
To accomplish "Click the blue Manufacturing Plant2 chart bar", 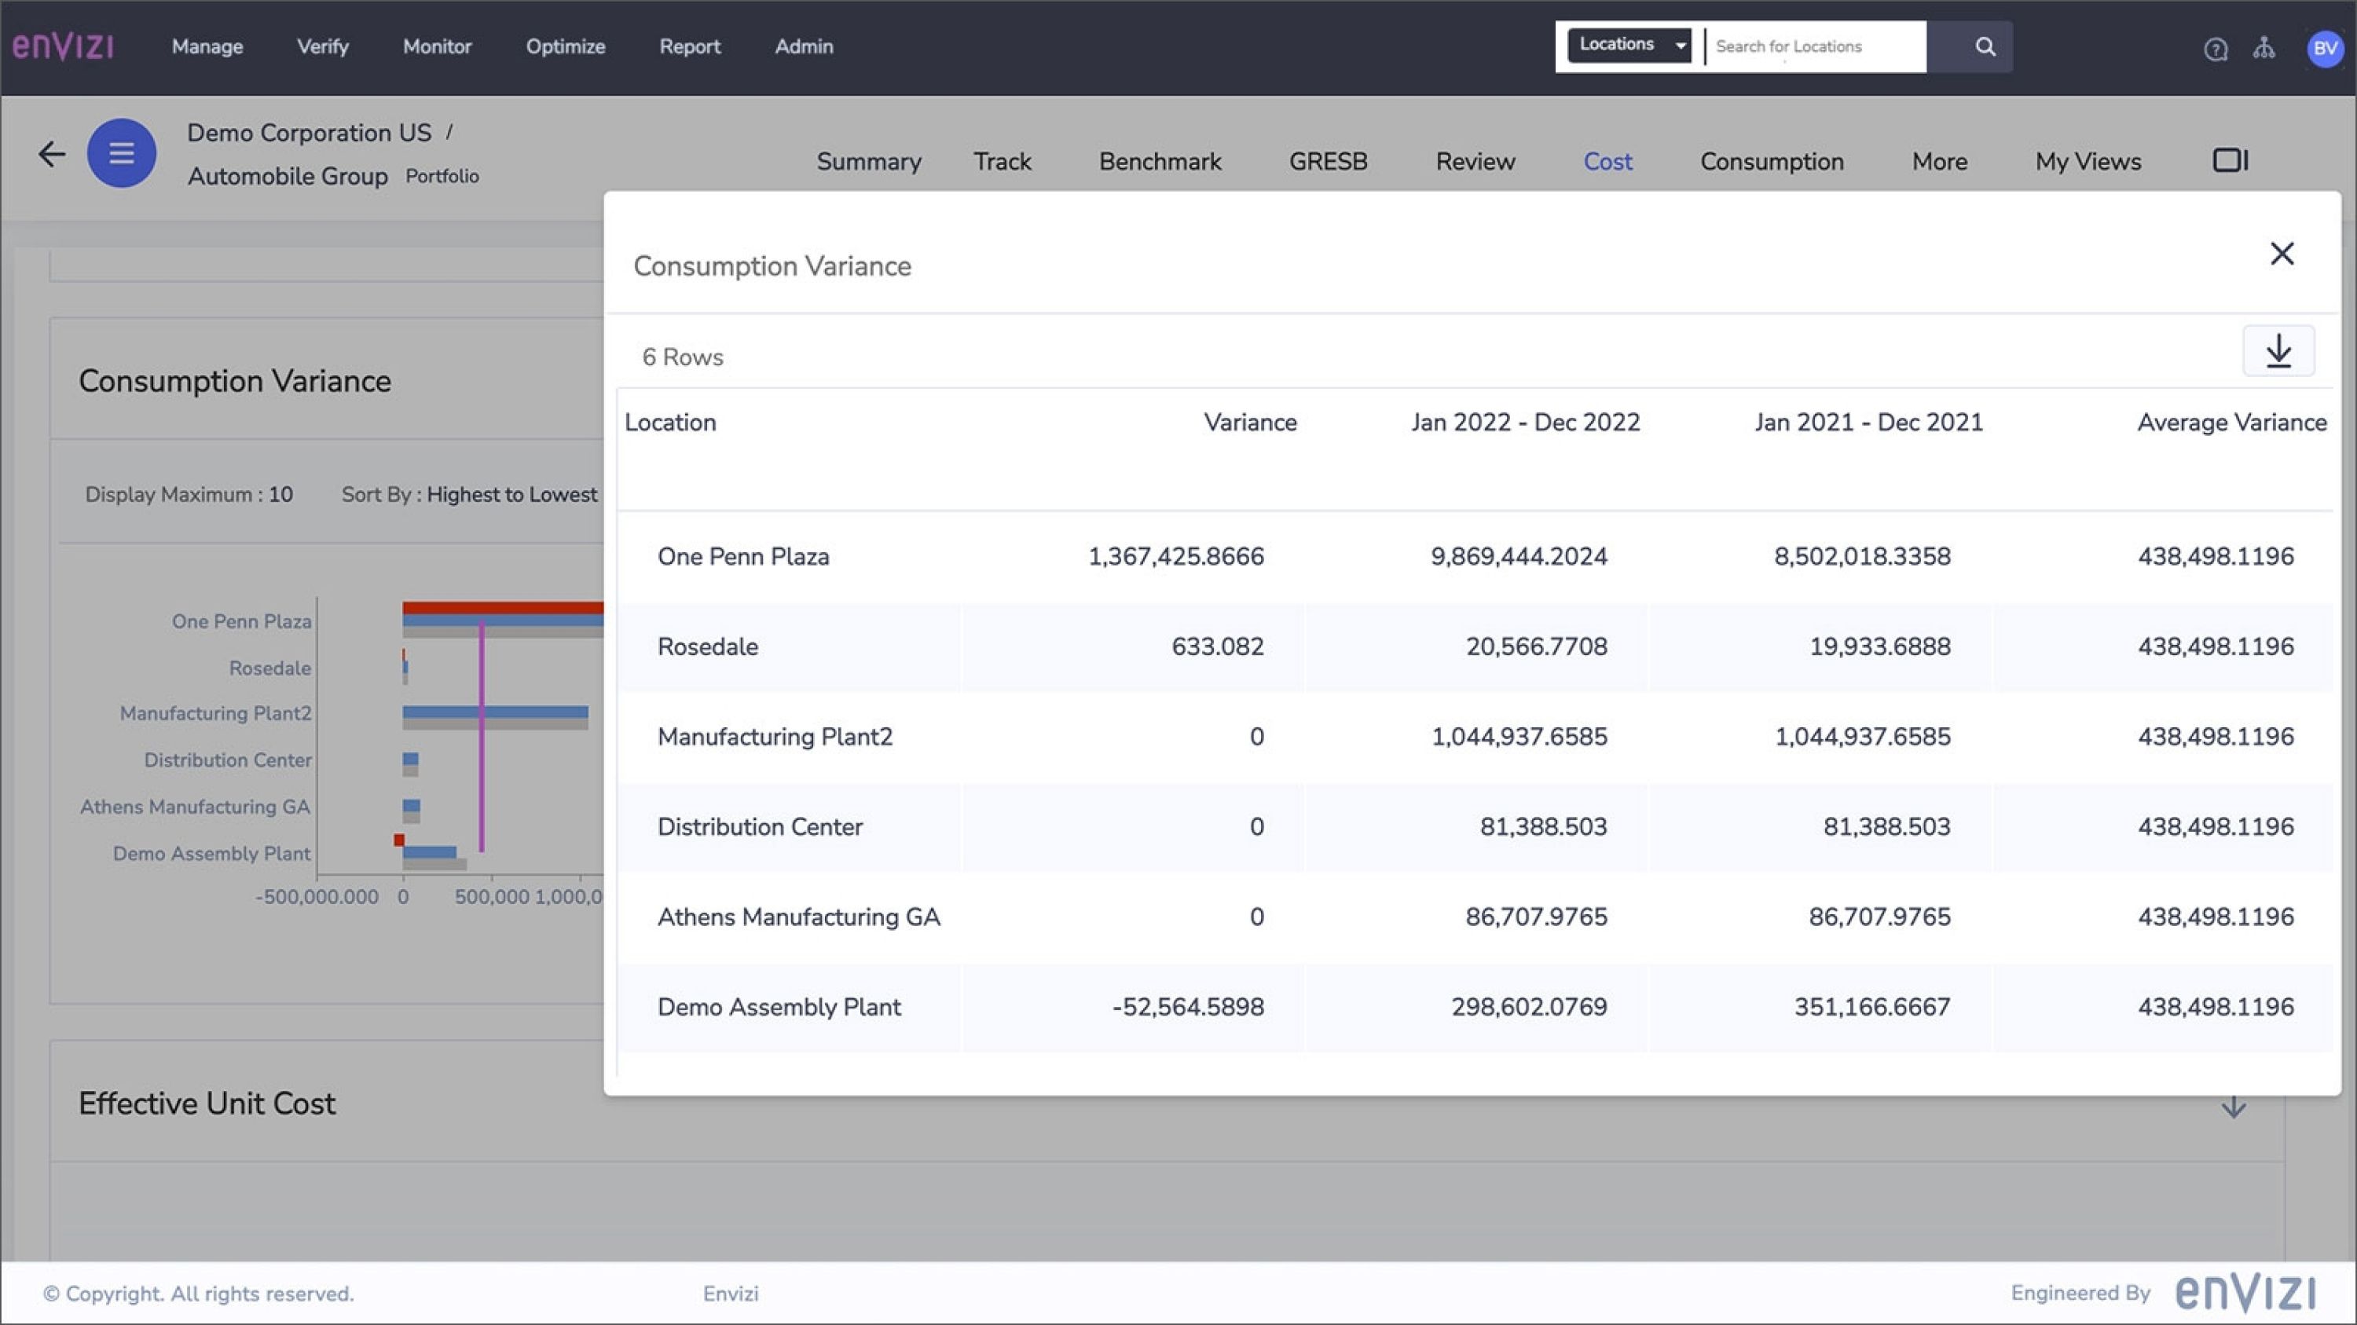I will tap(495, 712).
